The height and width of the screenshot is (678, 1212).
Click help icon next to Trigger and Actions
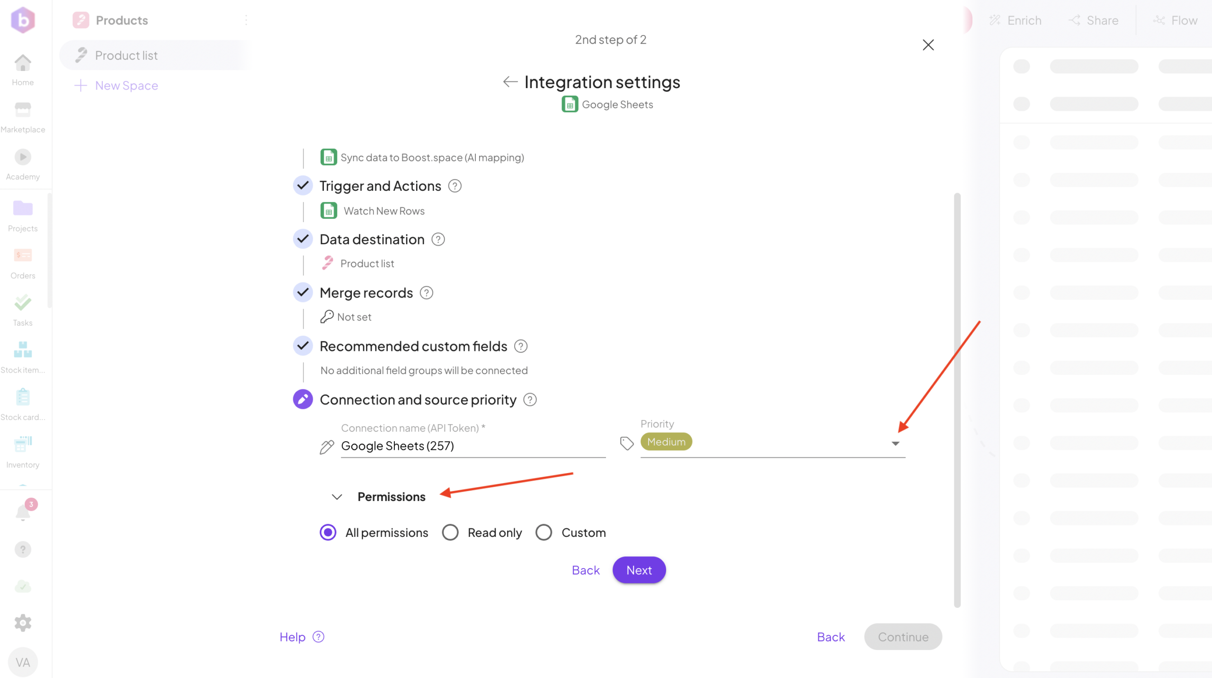tap(454, 186)
